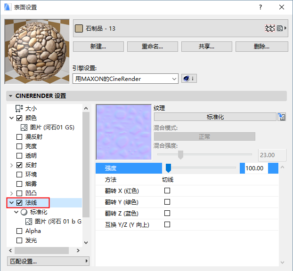Click the 23.00 blend strength field
This screenshot has height=271, width=293.
(x=272, y=155)
